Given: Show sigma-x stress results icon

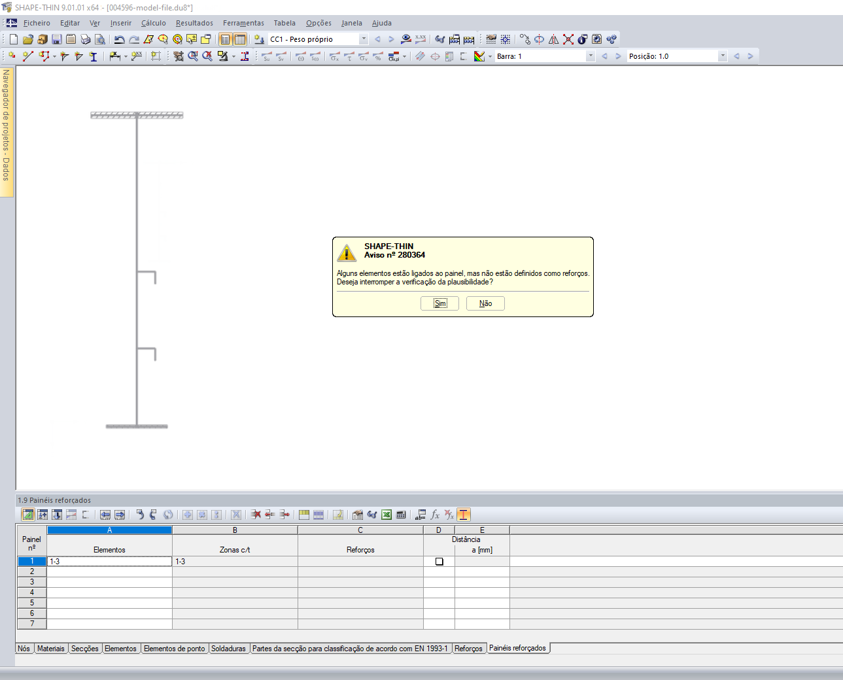Looking at the screenshot, I should (334, 56).
